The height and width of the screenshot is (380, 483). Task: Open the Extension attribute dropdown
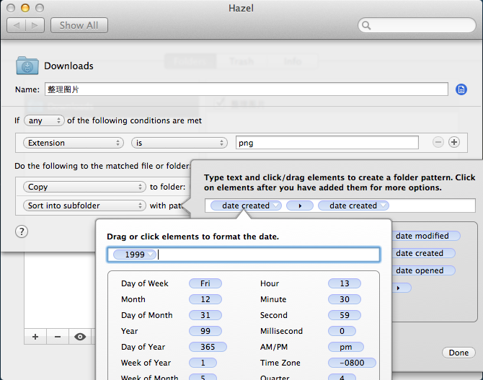click(x=74, y=143)
